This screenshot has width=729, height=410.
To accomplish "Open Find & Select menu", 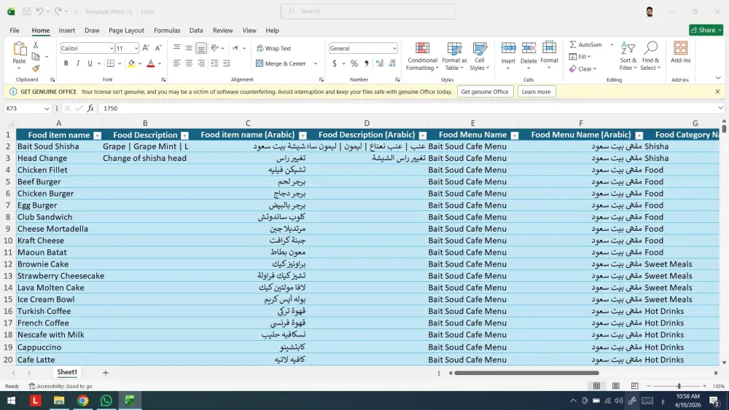I will pos(650,56).
